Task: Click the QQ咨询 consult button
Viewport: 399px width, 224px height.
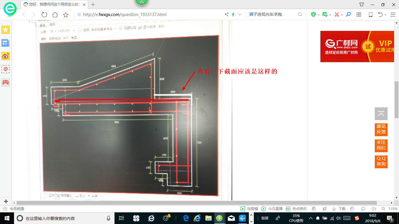Action: click(381, 162)
